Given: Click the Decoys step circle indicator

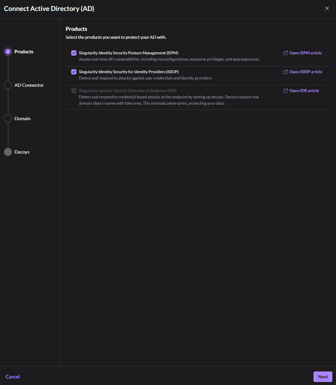Looking at the screenshot, I should click(x=8, y=152).
